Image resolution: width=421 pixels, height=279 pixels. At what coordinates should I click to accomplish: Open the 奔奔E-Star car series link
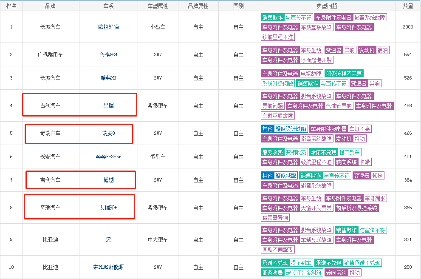pyautogui.click(x=108, y=157)
